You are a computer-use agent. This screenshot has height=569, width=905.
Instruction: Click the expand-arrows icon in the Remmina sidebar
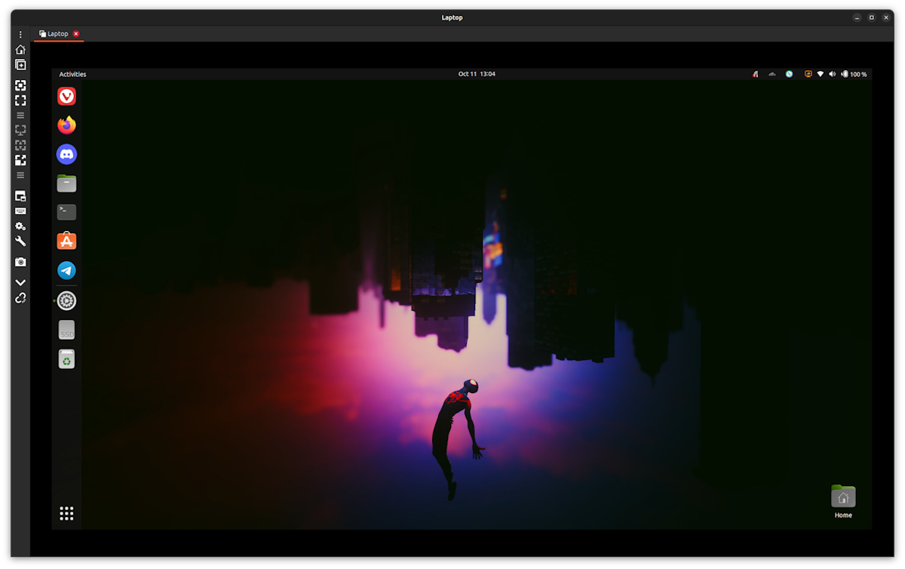coord(20,160)
